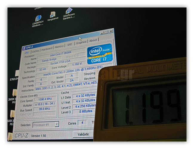Switch to the Caches tab
Image resolution: width=194 pixels, height=149 pixels.
coord(36,51)
